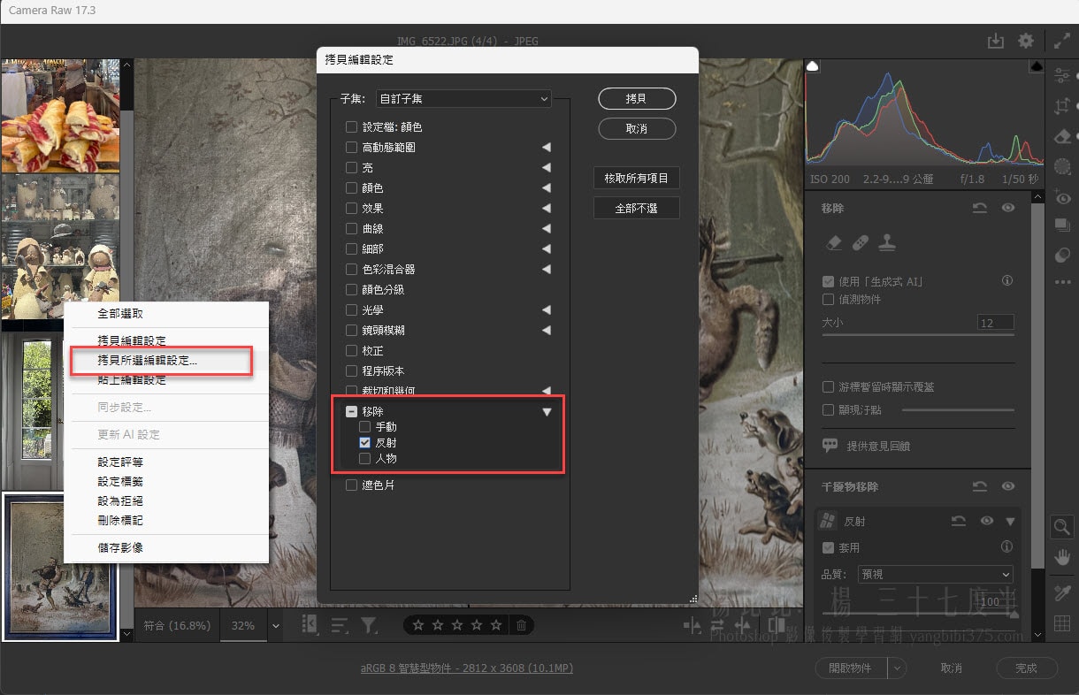Enable the 偵測物件 checkbox
This screenshot has width=1079, height=695.
(829, 300)
